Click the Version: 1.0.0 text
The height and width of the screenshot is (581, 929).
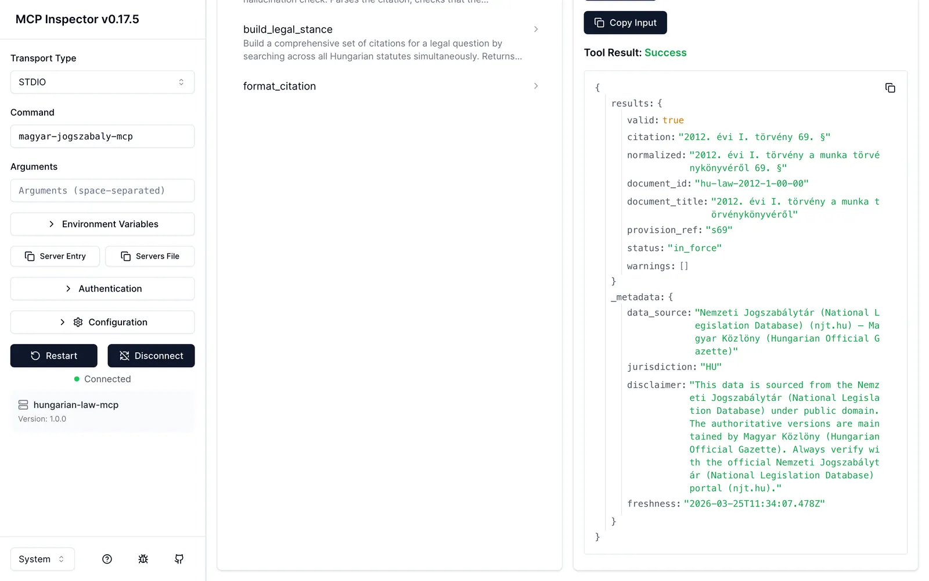[42, 419]
